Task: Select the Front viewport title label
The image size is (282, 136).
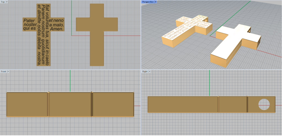Action: 3,71
